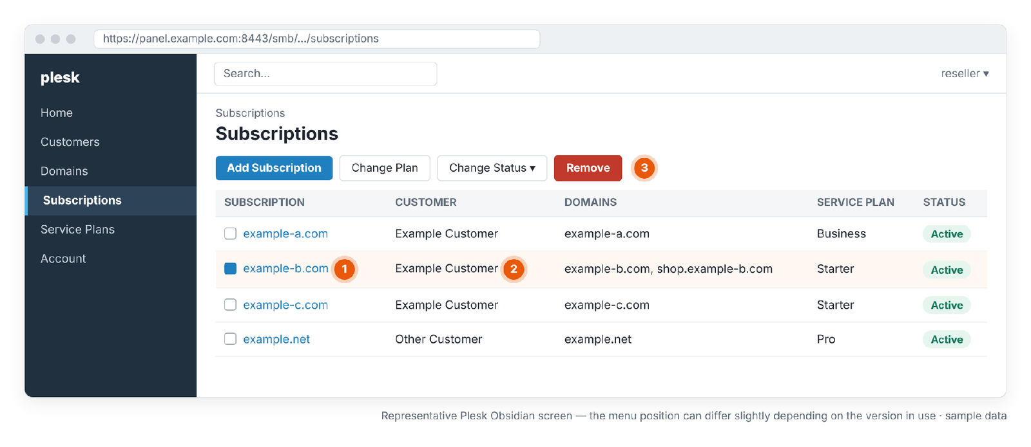Click the Change Plan button
The height and width of the screenshot is (447, 1031).
click(x=385, y=168)
